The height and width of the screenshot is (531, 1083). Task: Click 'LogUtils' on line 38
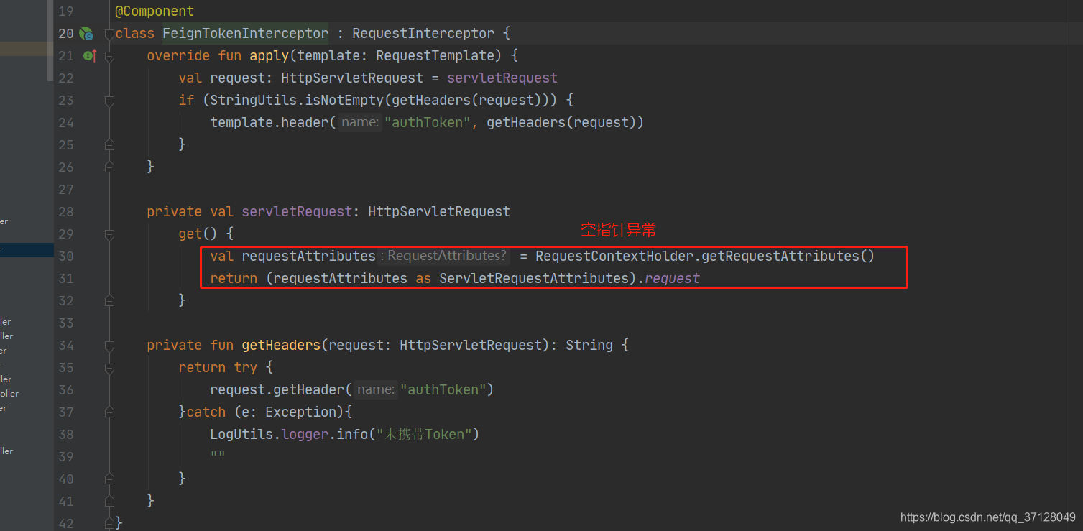[x=241, y=434]
